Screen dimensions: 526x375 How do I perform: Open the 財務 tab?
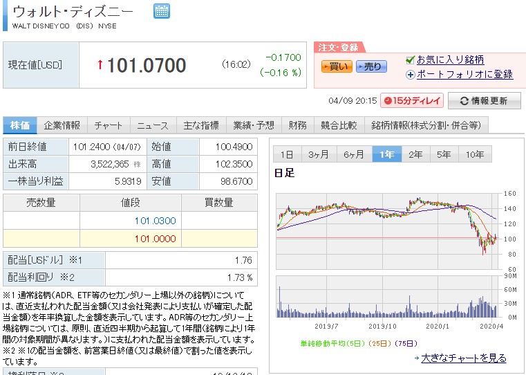(x=298, y=125)
